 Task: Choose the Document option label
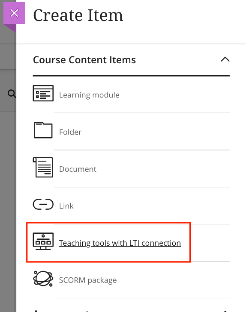pos(78,169)
